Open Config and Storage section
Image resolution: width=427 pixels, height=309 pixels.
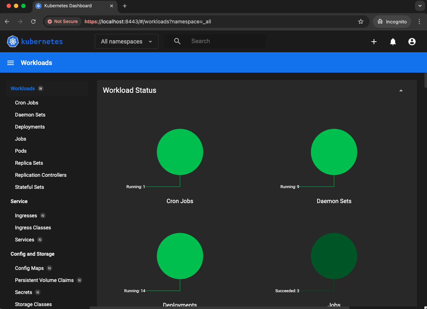click(x=33, y=254)
